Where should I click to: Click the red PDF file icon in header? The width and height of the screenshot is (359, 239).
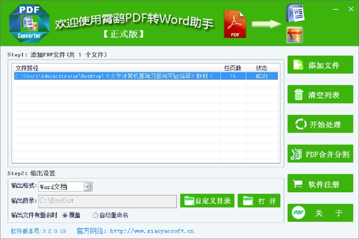(x=235, y=24)
